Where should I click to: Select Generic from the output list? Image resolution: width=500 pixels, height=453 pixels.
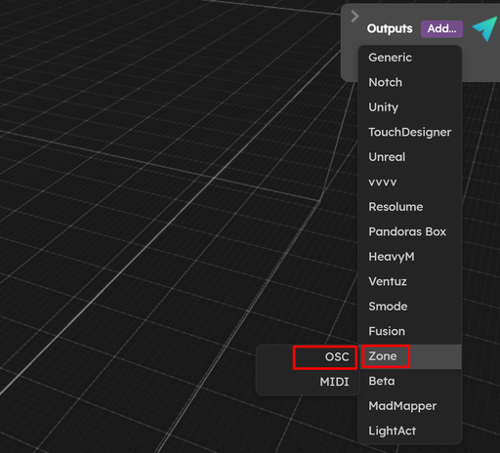point(410,58)
